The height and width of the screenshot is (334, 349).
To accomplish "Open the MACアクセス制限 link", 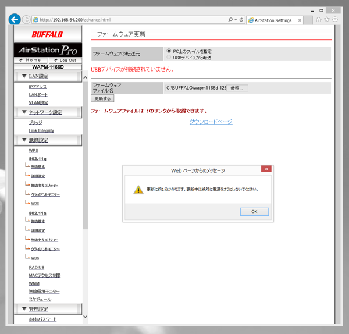I will (45, 275).
